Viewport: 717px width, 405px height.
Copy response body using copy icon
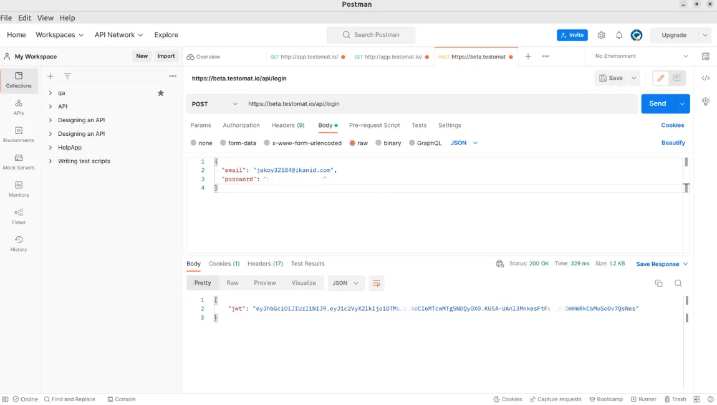coord(658,283)
